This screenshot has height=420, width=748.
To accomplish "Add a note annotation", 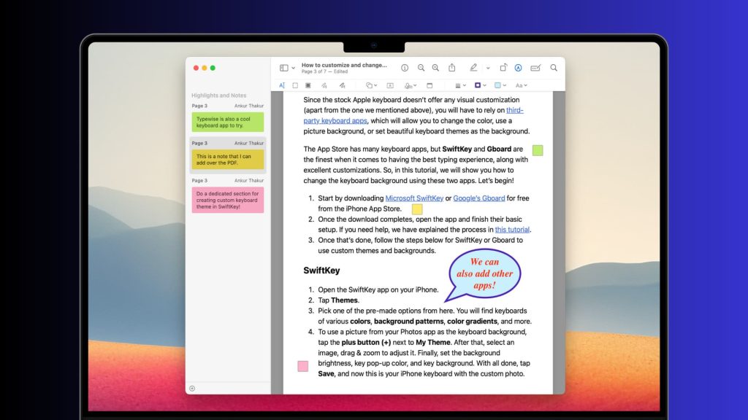I will coord(430,85).
